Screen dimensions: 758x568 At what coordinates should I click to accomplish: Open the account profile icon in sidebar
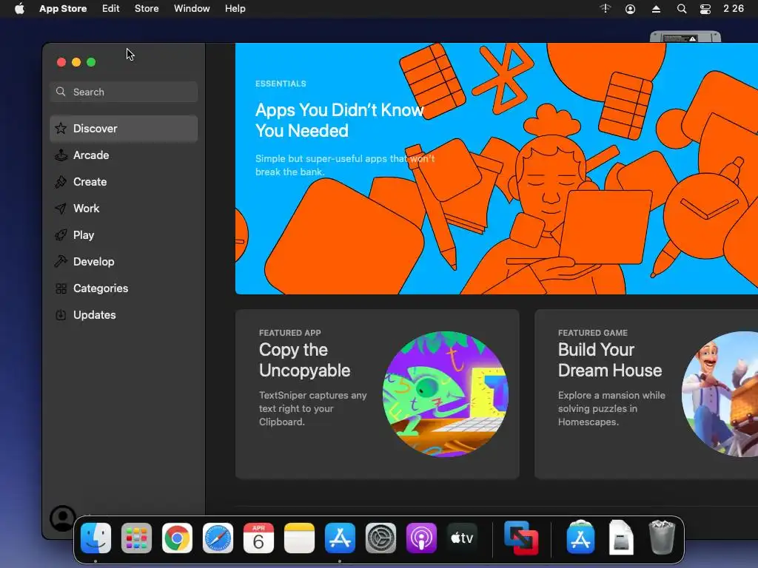click(x=62, y=518)
